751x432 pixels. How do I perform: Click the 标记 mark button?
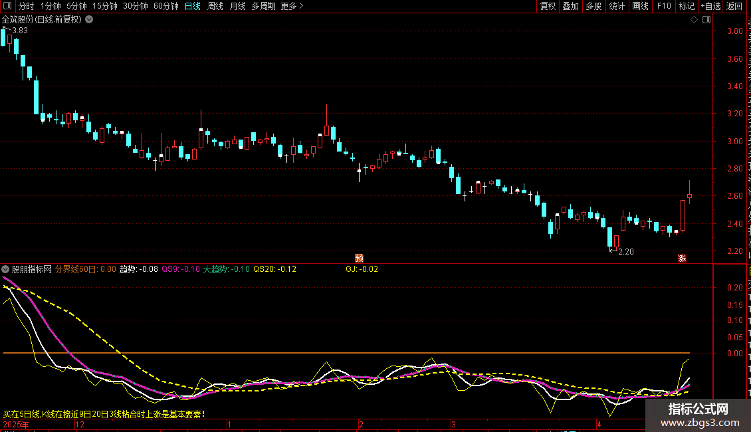[x=687, y=6]
